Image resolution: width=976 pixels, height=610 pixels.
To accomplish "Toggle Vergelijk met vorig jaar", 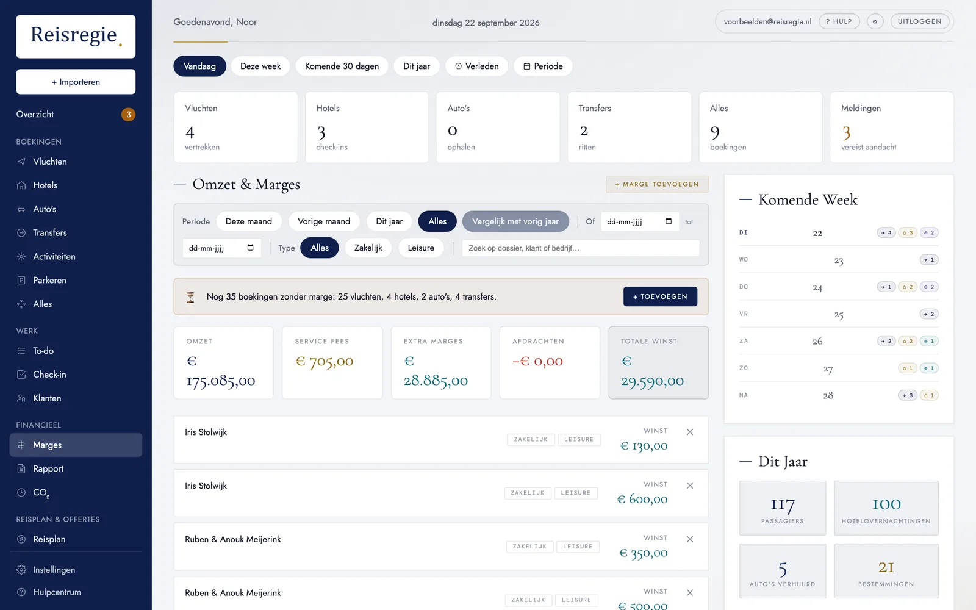I will [x=515, y=221].
